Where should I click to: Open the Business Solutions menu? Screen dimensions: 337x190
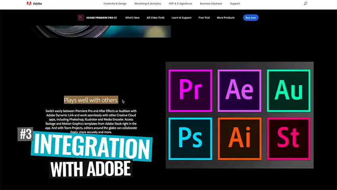click(x=211, y=4)
